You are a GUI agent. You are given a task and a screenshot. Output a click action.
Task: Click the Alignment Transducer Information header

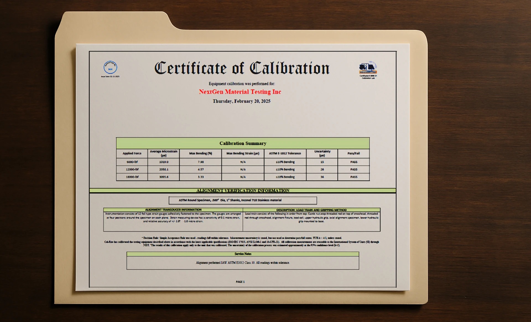pos(173,210)
